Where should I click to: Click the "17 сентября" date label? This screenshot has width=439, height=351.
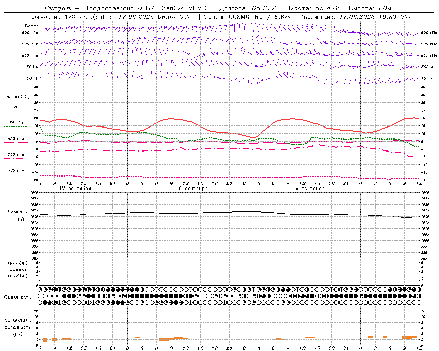[x=75, y=189]
